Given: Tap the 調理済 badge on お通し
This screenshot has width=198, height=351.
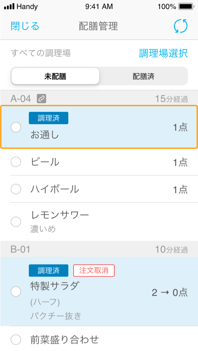Looking at the screenshot, I should (x=49, y=118).
